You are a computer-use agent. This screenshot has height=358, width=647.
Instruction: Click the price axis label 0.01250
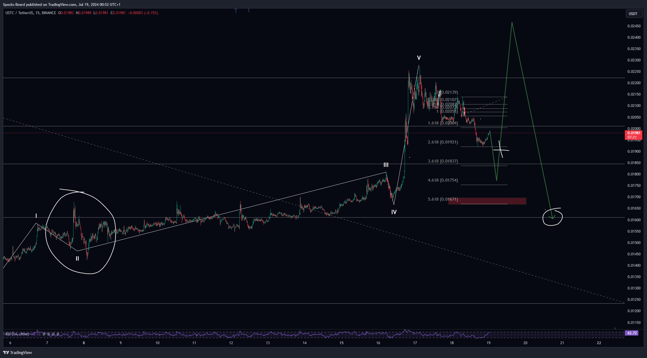point(634,300)
